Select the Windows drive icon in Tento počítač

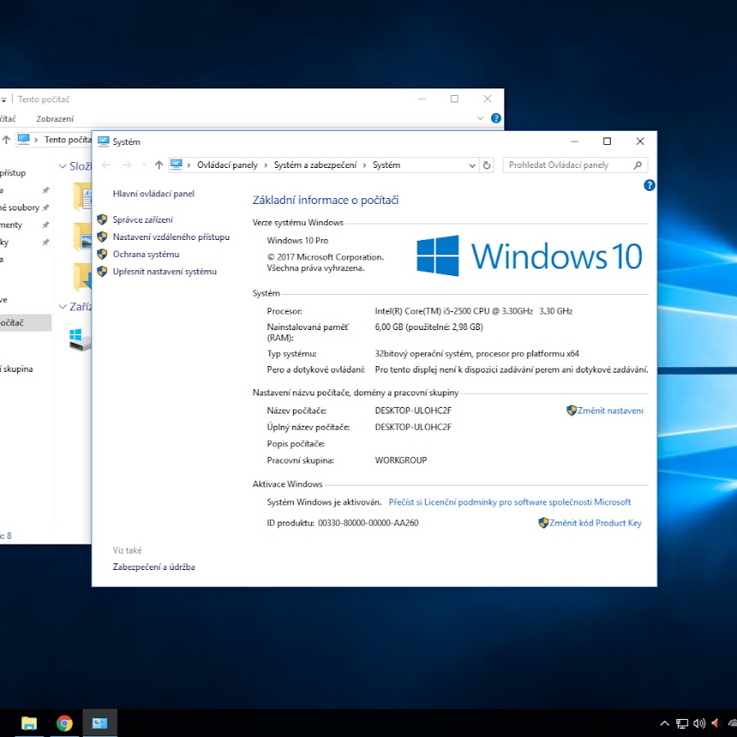click(80, 339)
